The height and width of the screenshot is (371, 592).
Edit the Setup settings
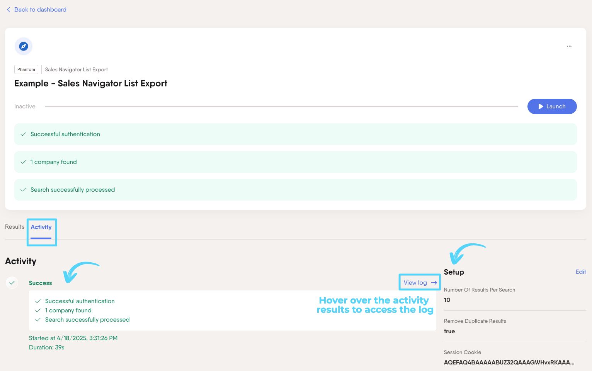coord(581,272)
